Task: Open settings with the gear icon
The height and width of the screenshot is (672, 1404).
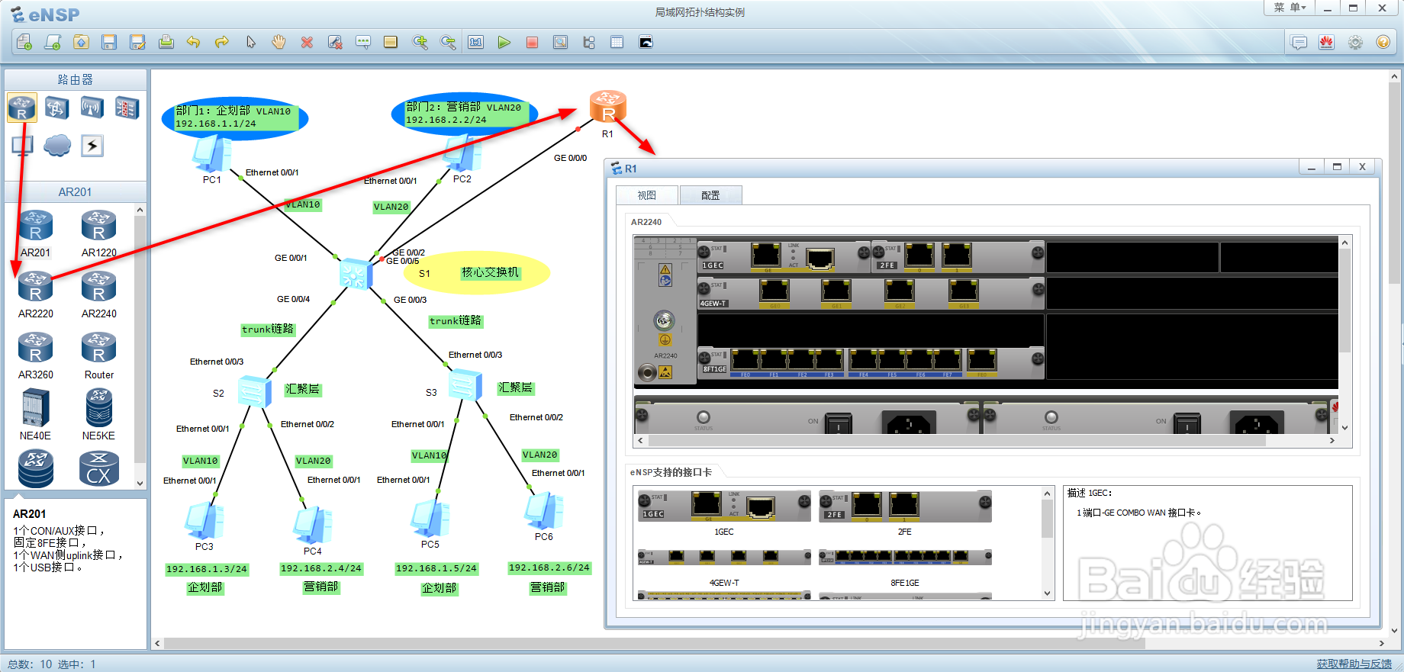Action: 1355,42
